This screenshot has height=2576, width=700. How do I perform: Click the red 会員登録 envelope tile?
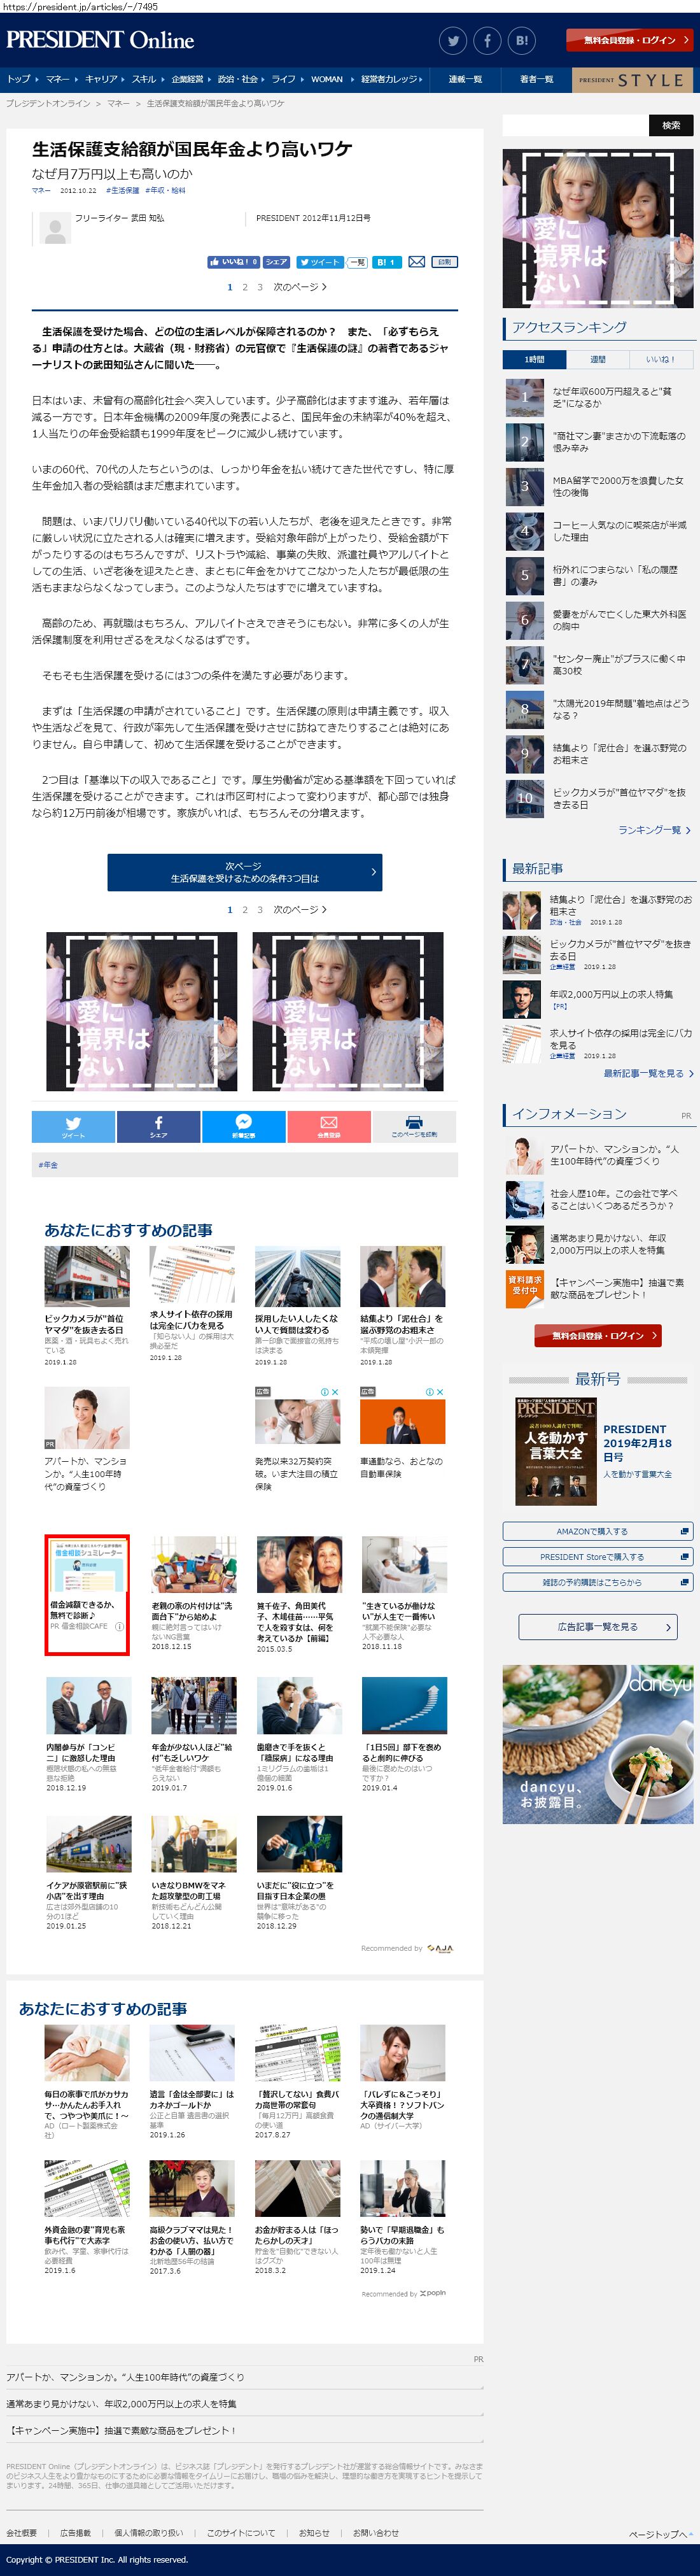[x=329, y=1126]
